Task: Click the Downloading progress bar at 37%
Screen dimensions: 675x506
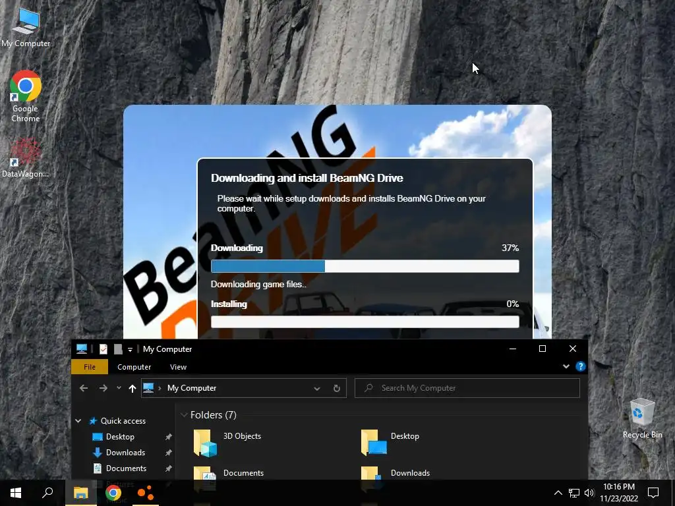Action: point(365,266)
